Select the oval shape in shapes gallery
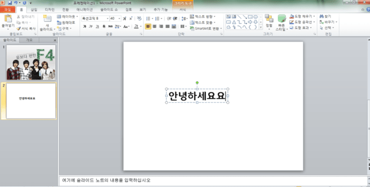370x187 pixels. click(255, 17)
